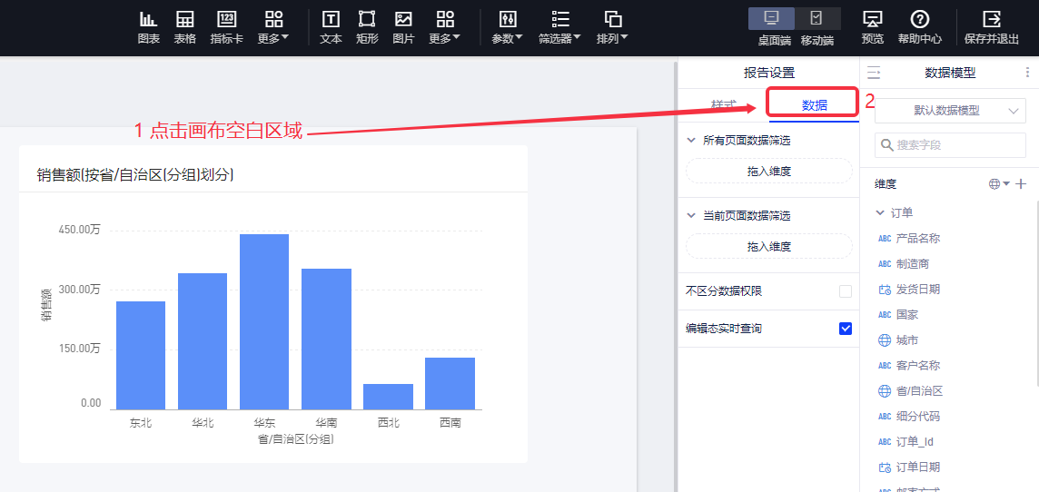
Task: Open 预览 preview mode
Action: click(x=872, y=27)
